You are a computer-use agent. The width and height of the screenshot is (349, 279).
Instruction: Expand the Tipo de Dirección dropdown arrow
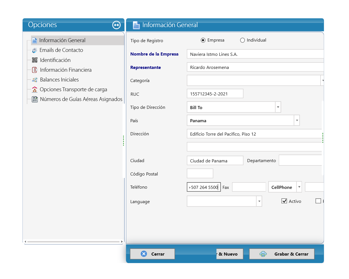pyautogui.click(x=278, y=107)
